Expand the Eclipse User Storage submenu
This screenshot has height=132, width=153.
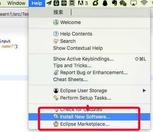89,91
